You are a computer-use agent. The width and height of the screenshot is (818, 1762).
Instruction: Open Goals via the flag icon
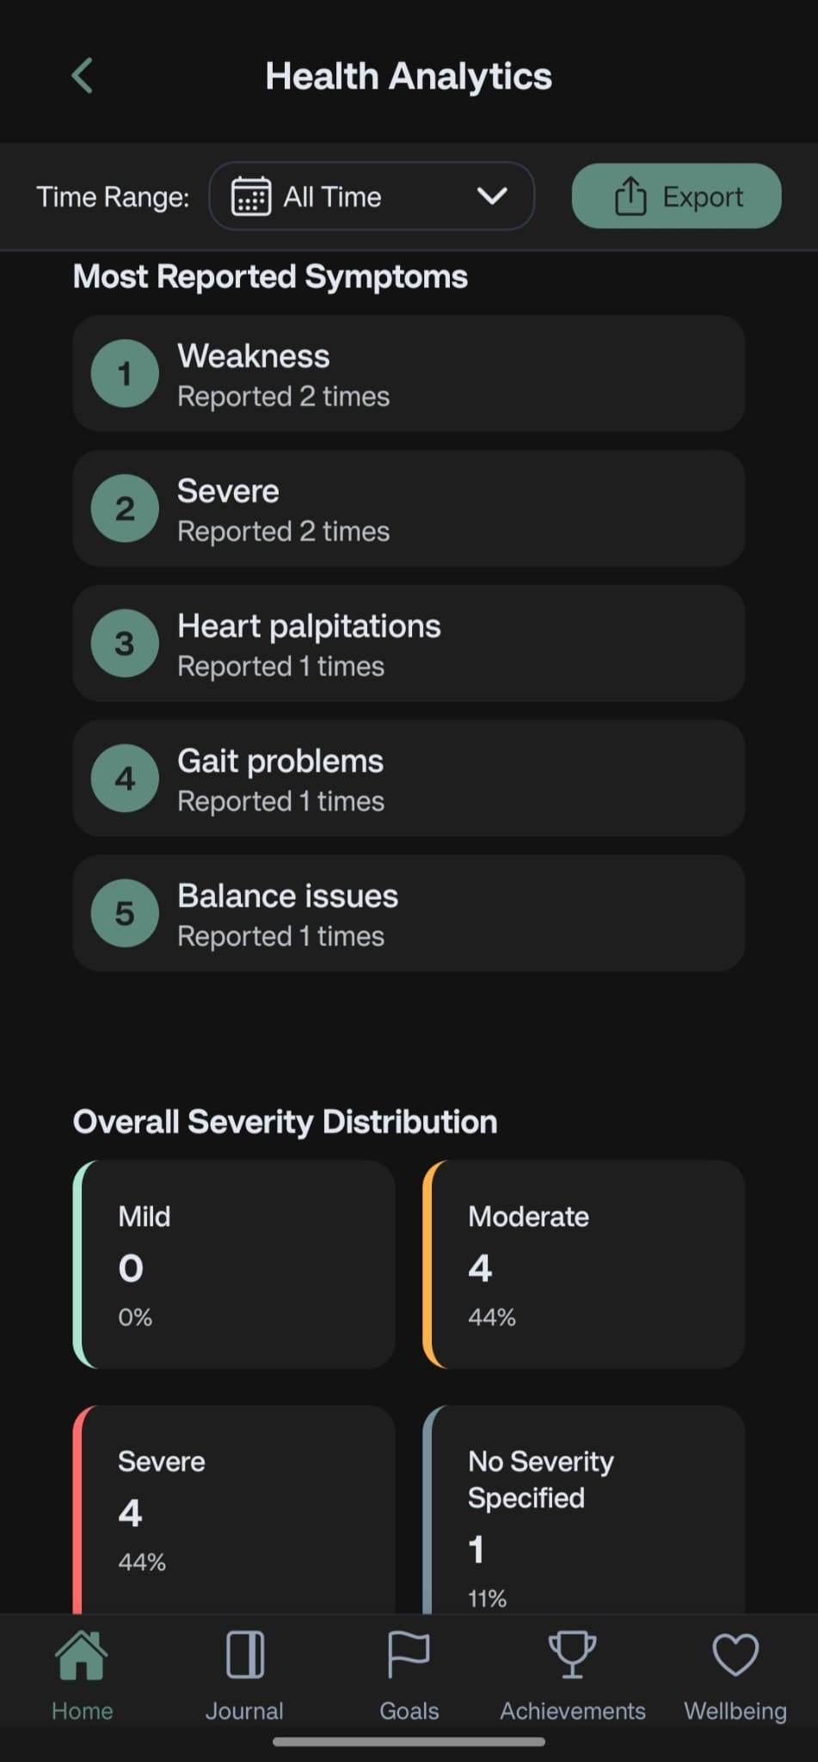(x=409, y=1654)
